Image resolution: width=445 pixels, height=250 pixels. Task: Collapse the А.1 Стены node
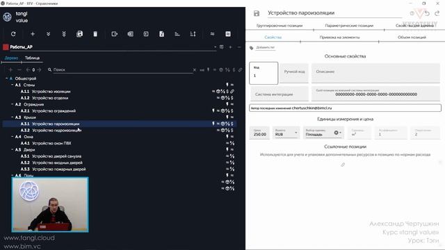[x=13, y=85]
